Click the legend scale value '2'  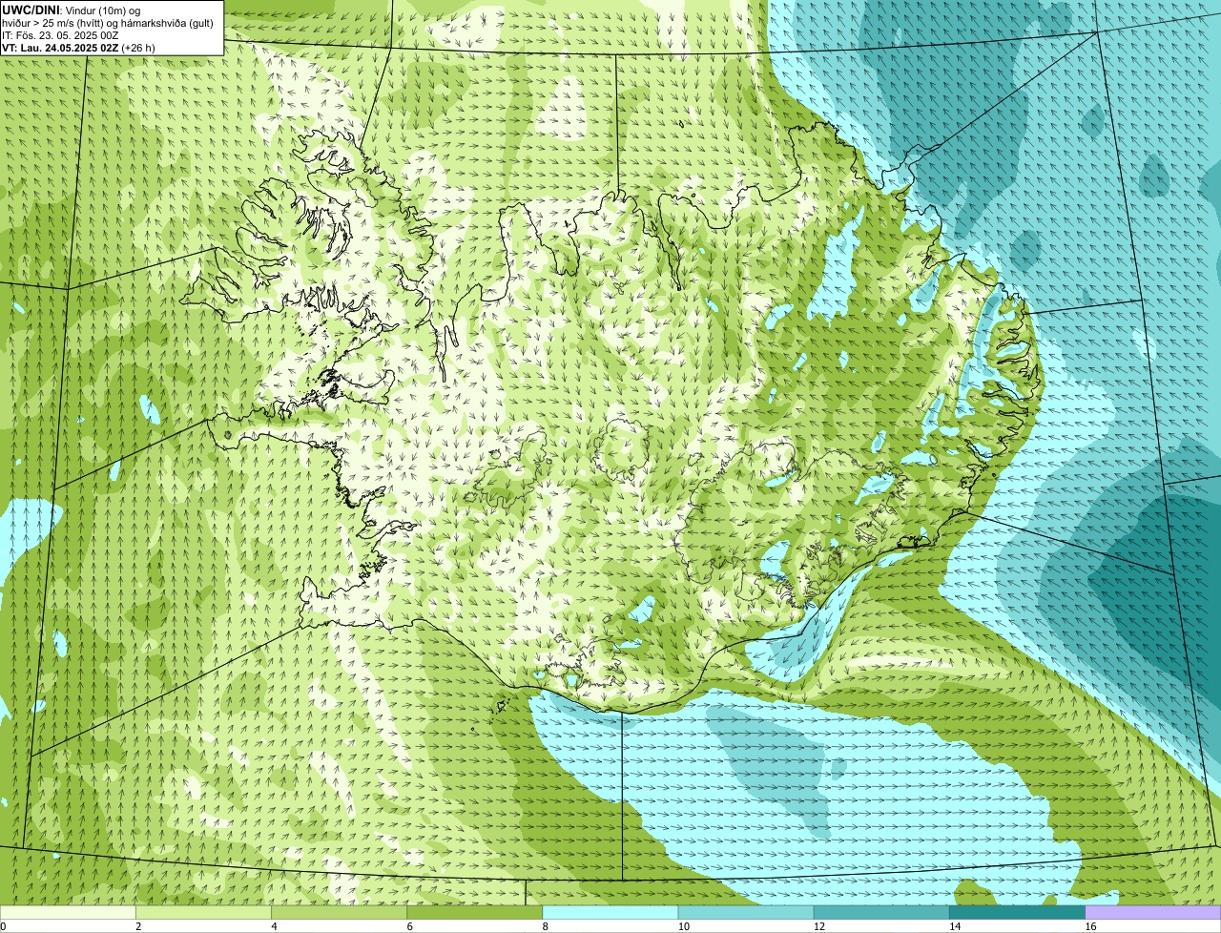coord(138,926)
